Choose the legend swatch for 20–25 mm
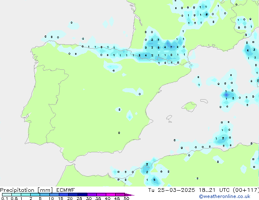Screen dimensions: 259x200 (73, 195)
